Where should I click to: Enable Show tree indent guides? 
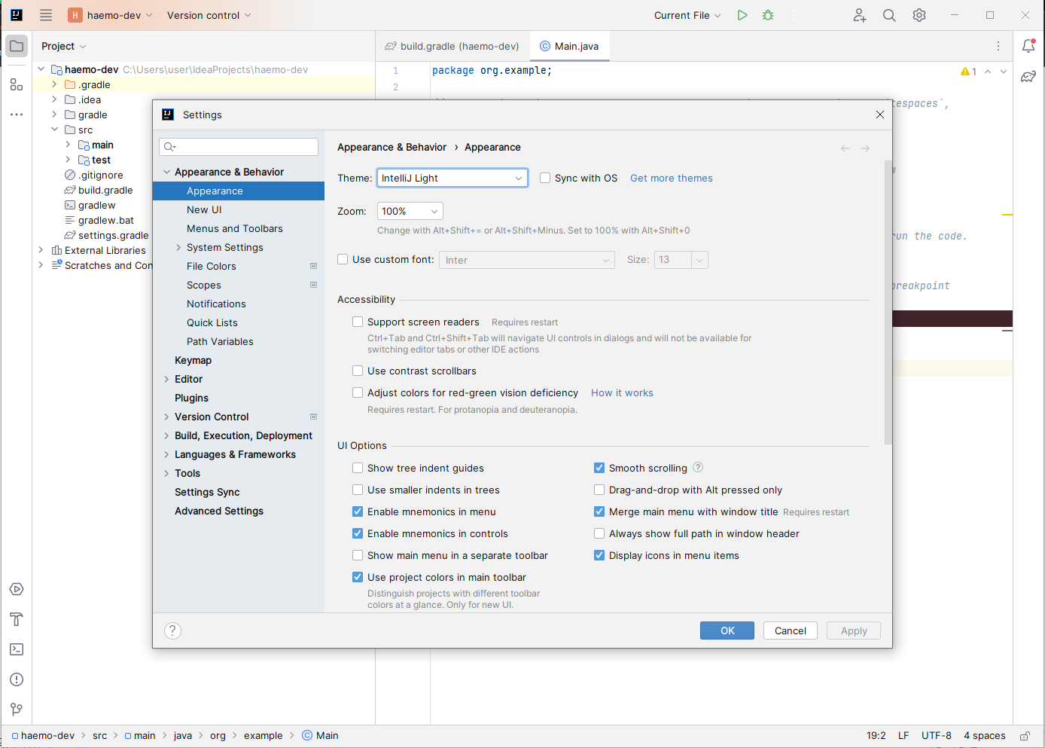coord(358,468)
